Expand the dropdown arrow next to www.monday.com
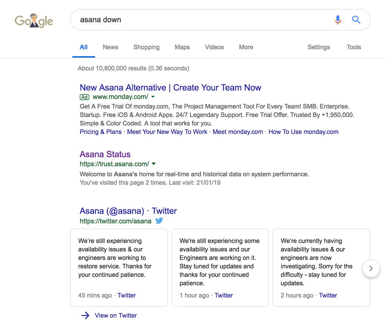386x334 pixels. (153, 97)
